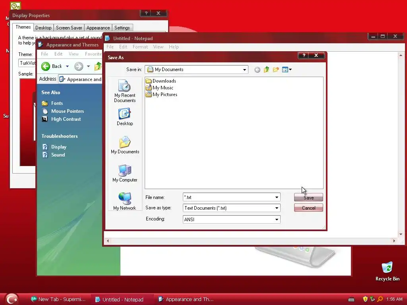
Task: Go up one level in Save As dialog
Action: tap(267, 69)
